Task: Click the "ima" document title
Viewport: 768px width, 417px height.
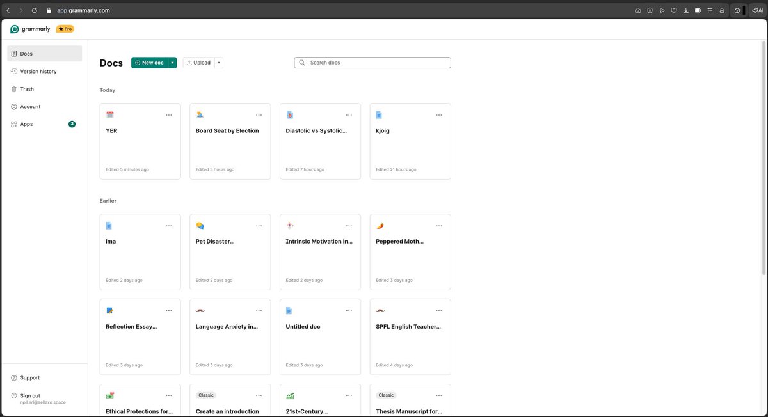Action: [x=111, y=242]
